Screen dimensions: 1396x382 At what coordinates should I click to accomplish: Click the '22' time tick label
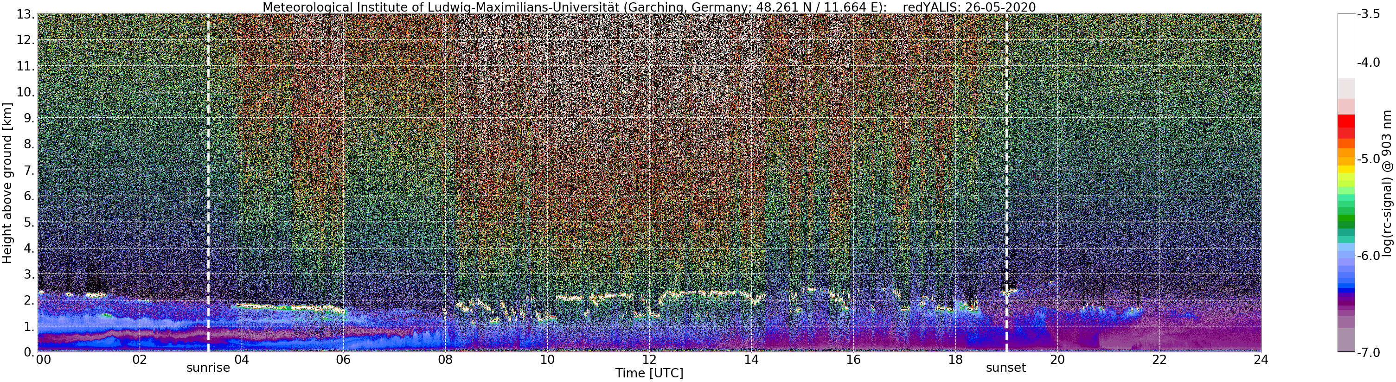click(x=1159, y=360)
